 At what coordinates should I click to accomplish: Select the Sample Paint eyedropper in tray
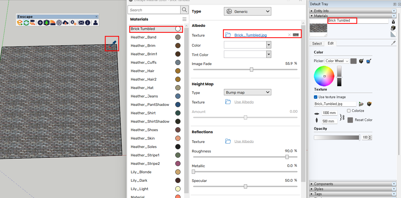coord(393,43)
